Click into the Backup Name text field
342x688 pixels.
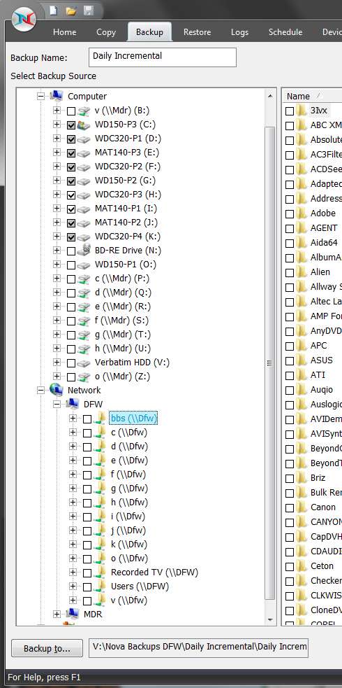(x=162, y=57)
